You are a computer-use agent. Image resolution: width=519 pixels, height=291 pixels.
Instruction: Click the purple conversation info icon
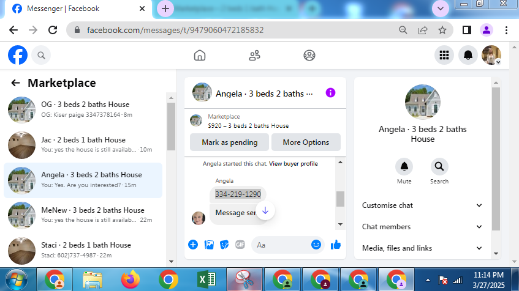pyautogui.click(x=330, y=93)
